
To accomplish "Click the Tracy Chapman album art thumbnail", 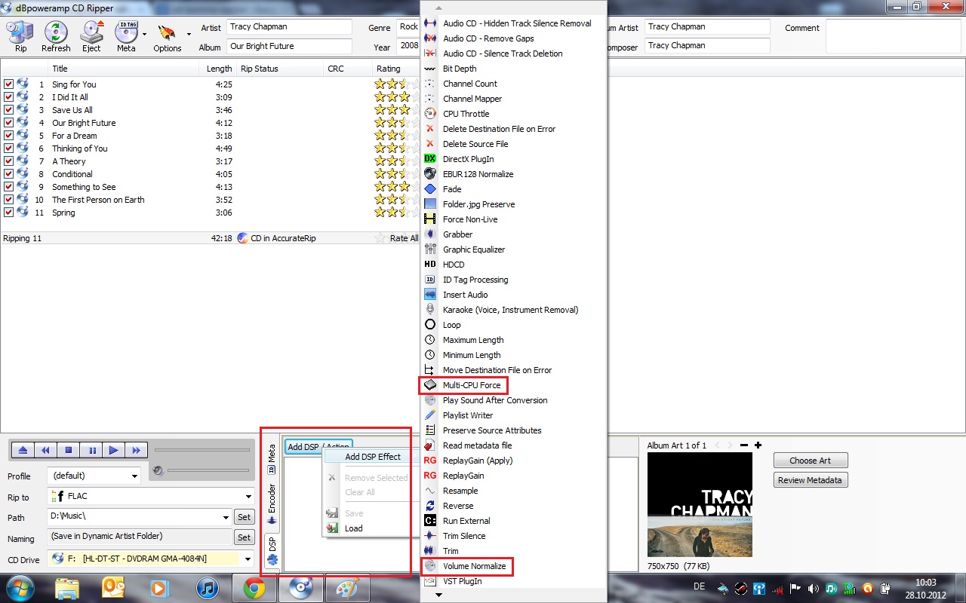I will (x=700, y=505).
